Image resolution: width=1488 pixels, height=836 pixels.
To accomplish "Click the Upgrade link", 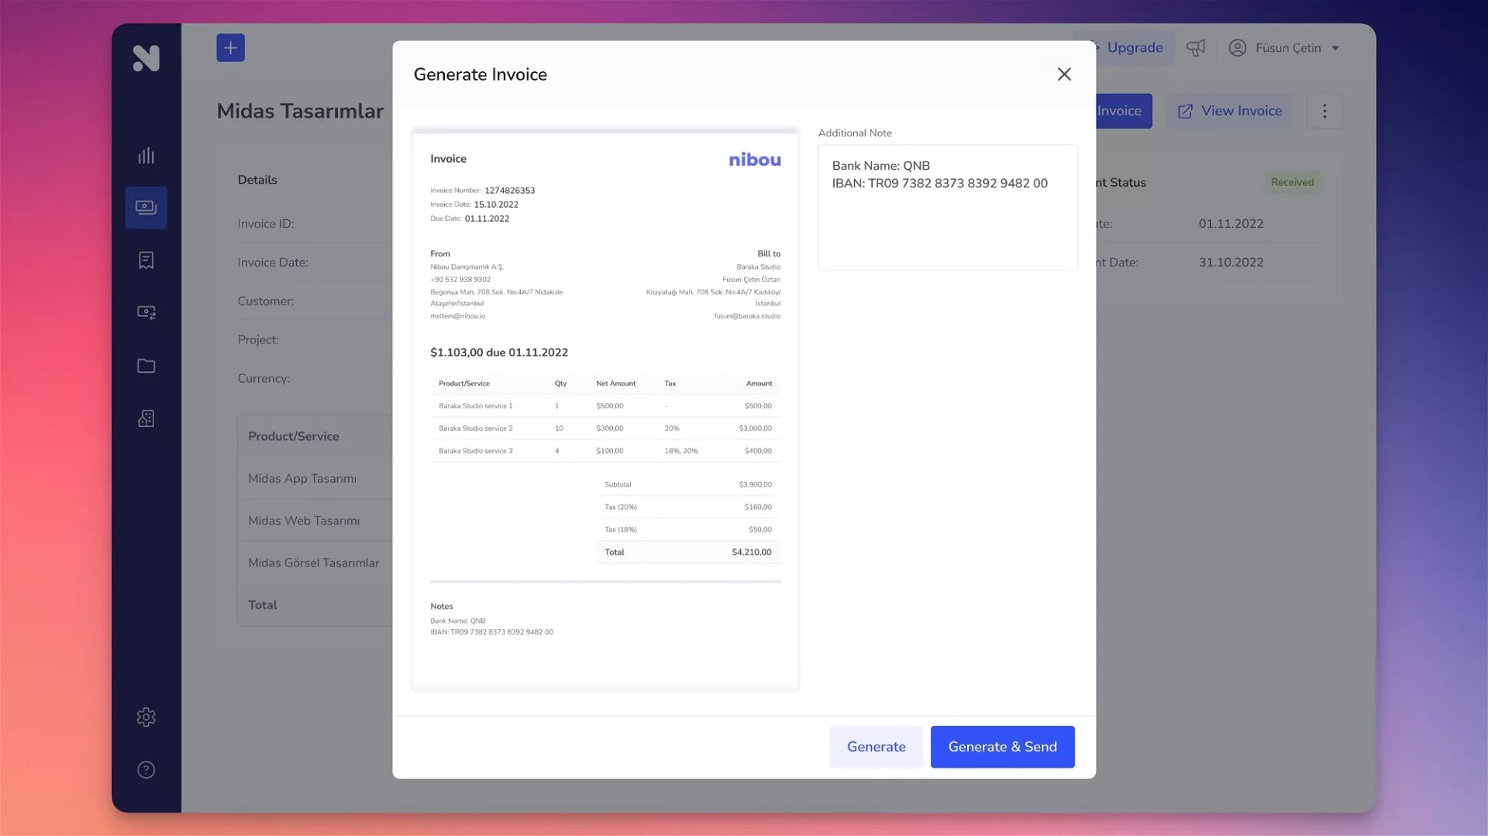I will [1134, 48].
